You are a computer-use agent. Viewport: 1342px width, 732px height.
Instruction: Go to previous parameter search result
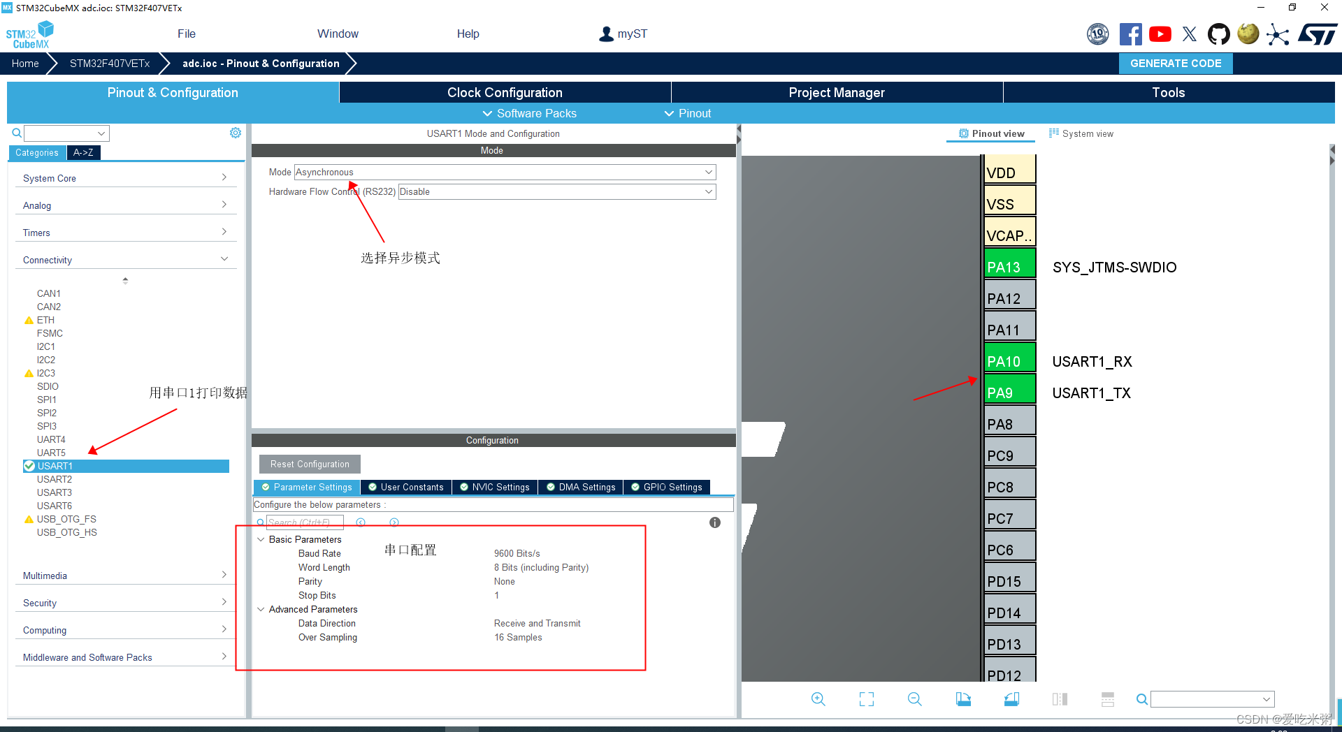point(361,522)
